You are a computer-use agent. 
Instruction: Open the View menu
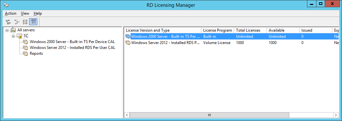[25, 13]
